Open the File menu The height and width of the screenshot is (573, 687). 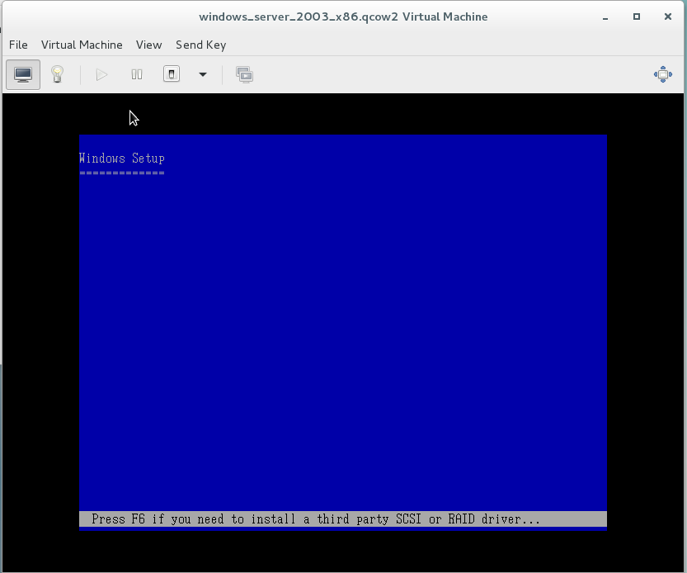coord(18,45)
